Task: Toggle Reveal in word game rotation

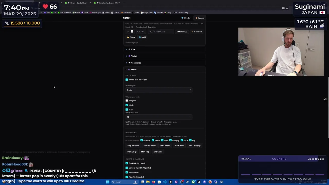Action: click(x=153, y=140)
